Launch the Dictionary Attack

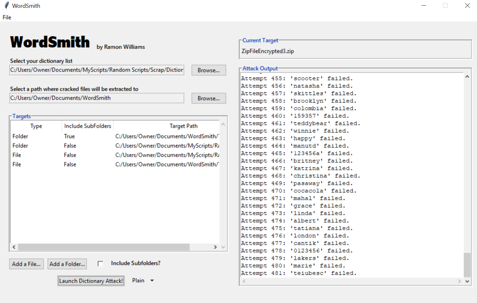pyautogui.click(x=91, y=281)
